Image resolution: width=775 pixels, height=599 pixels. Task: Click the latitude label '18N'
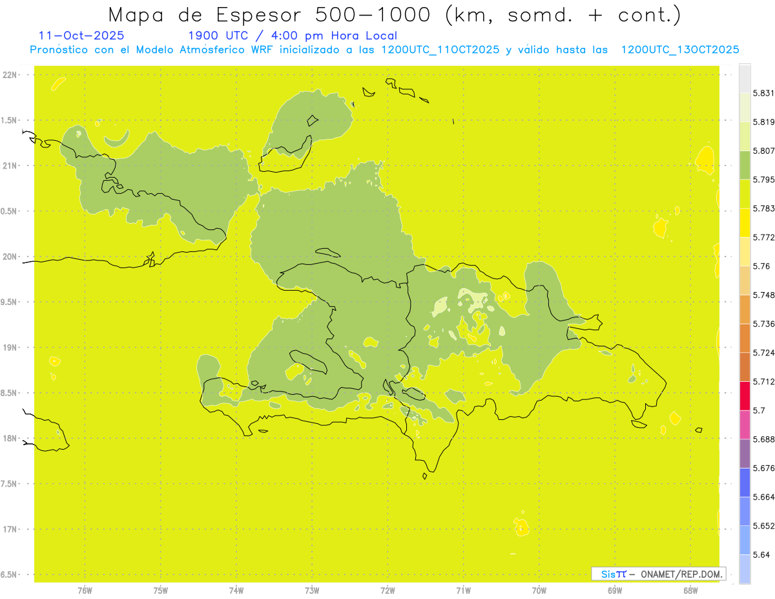point(10,439)
